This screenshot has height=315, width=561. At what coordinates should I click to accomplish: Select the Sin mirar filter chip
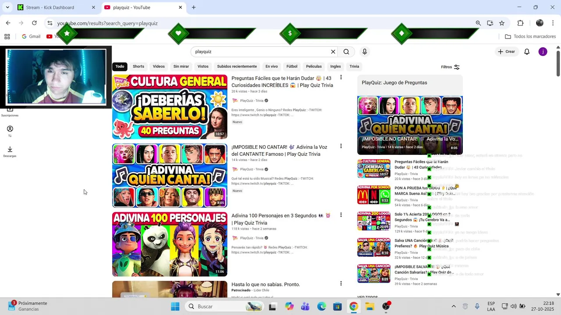click(181, 66)
